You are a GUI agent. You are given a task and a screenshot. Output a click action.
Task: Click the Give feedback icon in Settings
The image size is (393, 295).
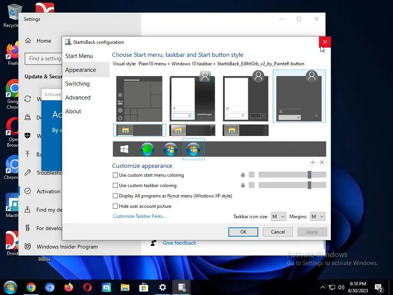click(x=154, y=243)
